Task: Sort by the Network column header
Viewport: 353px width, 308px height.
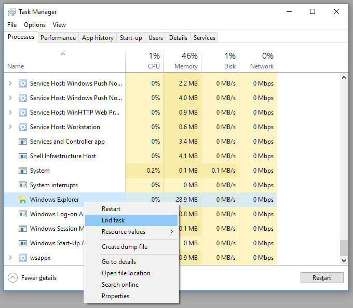Action: click(258, 61)
